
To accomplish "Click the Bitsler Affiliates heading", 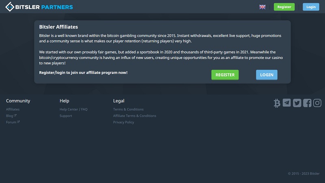I will [58, 27].
